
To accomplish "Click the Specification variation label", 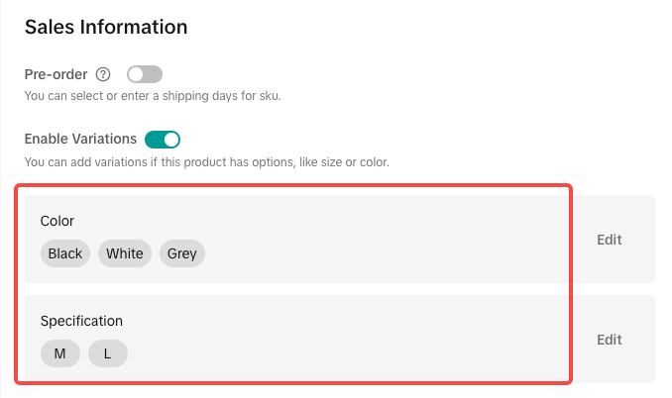I will click(81, 321).
